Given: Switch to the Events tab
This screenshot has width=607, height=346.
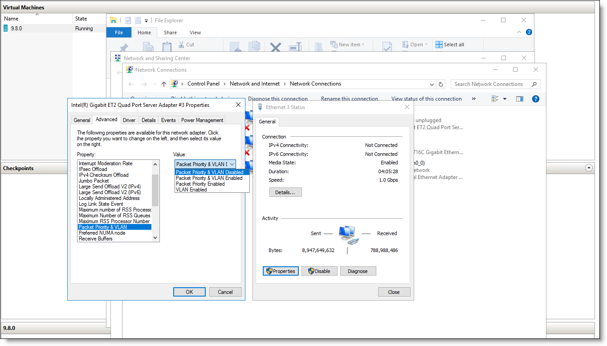Looking at the screenshot, I should (x=168, y=120).
